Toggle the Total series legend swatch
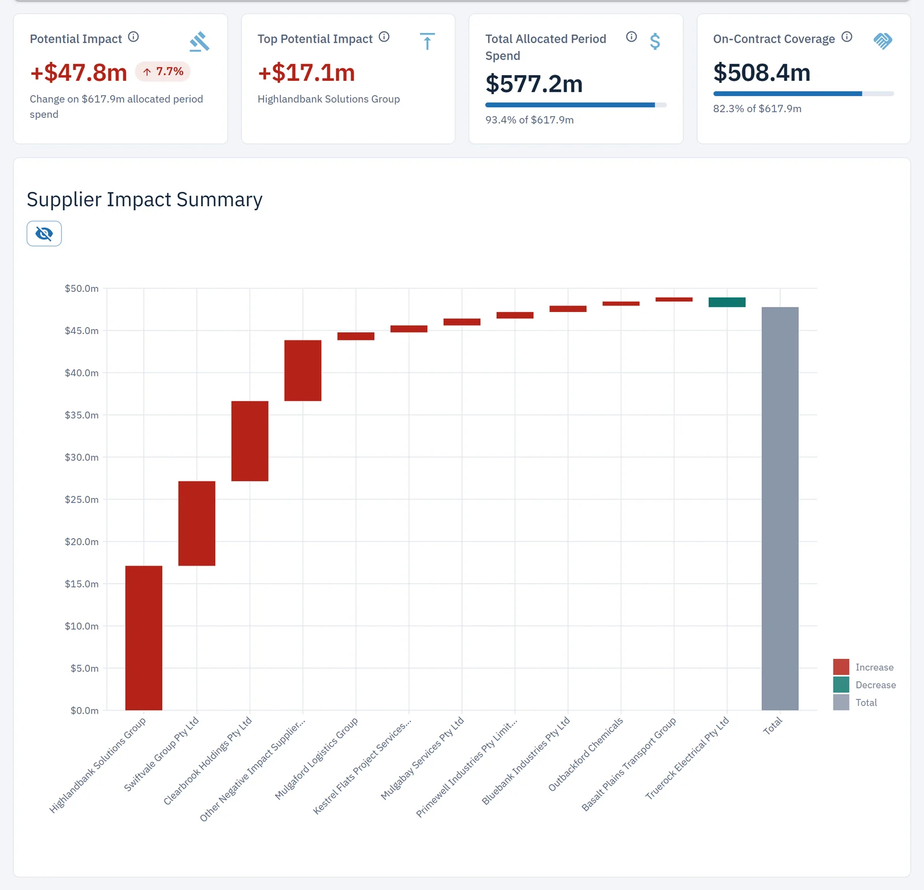Image resolution: width=924 pixels, height=890 pixels. [841, 702]
